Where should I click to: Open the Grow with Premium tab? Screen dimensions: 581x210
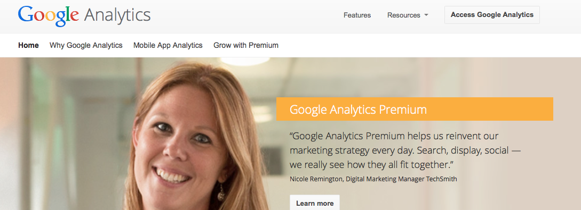click(x=245, y=45)
